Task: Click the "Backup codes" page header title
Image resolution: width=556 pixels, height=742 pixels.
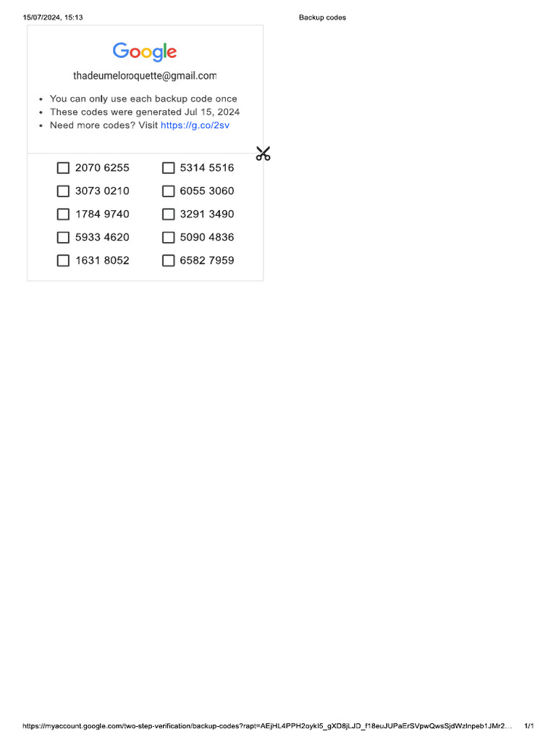Action: [x=322, y=17]
